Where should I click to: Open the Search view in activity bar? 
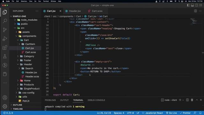(x=5, y=21)
